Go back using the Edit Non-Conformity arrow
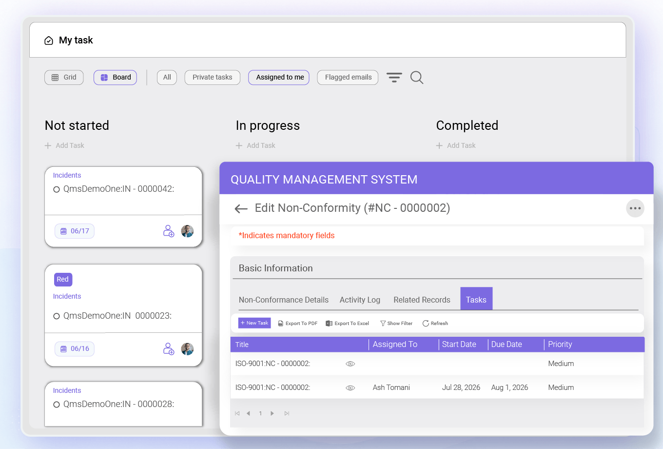Image resolution: width=663 pixels, height=449 pixels. (x=241, y=209)
